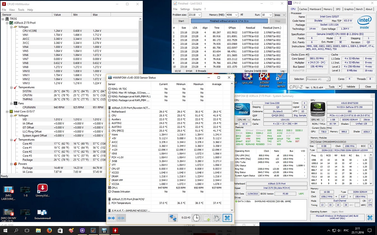The width and height of the screenshot is (377, 235).
Task: Select AIDA64 Extreme desktop icon
Action: click(x=264, y=80)
